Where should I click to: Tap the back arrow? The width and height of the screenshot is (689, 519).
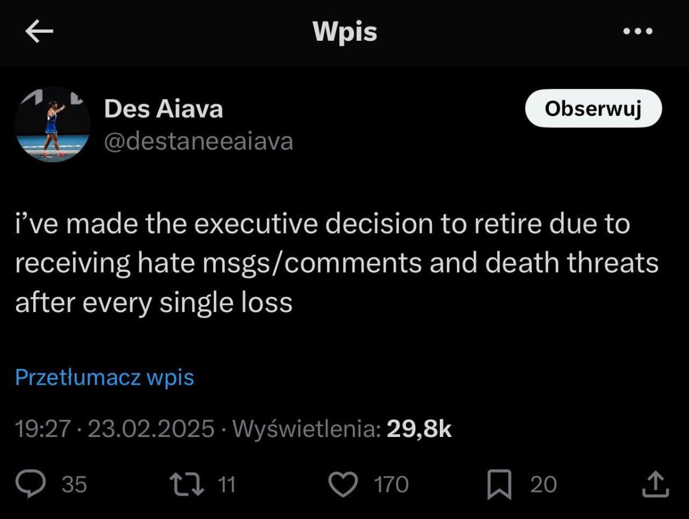coord(40,32)
